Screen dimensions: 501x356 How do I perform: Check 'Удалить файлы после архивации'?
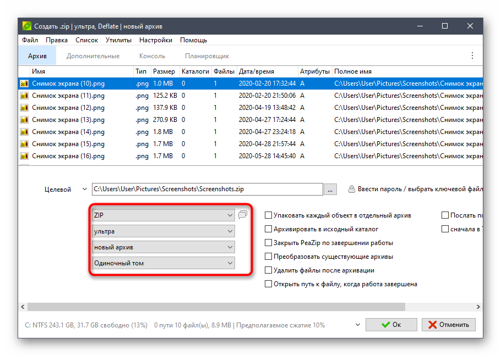pyautogui.click(x=269, y=270)
